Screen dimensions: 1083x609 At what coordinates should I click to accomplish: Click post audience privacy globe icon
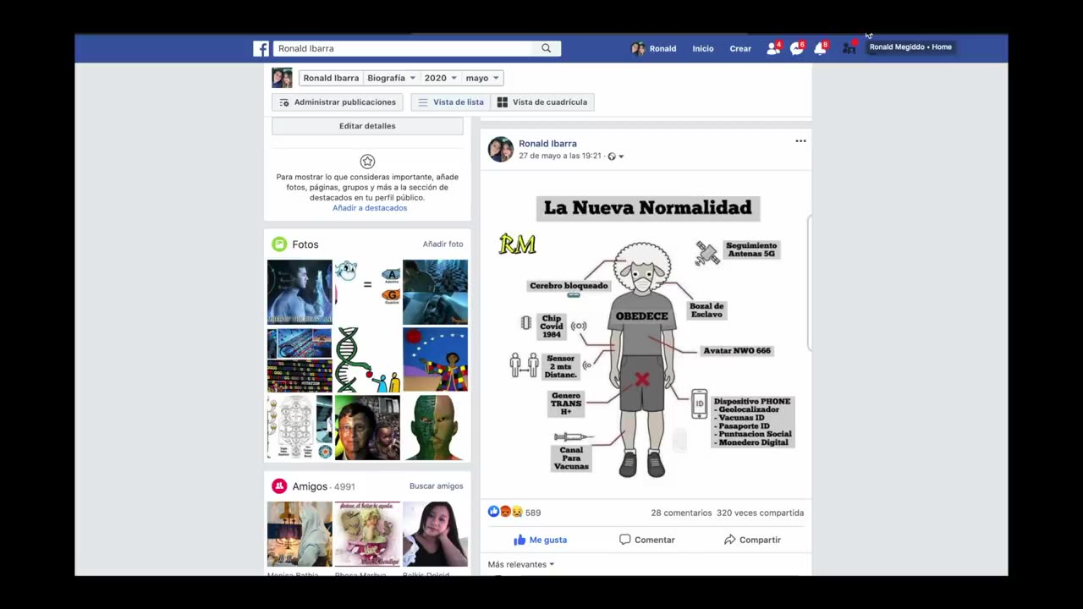click(612, 156)
